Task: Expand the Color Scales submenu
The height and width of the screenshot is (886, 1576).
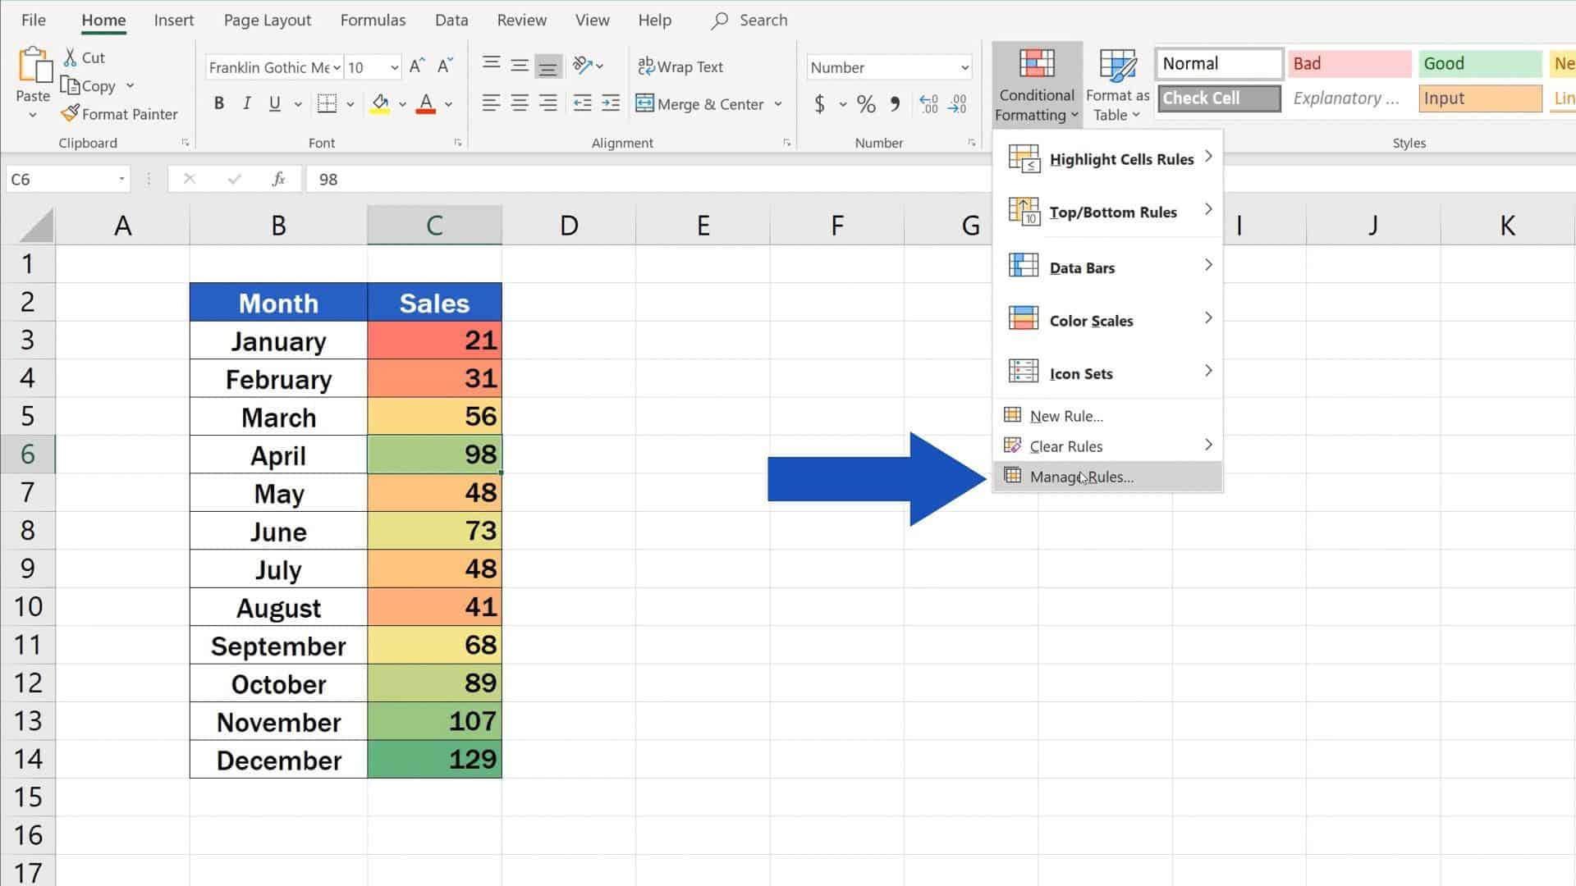Action: [x=1092, y=320]
